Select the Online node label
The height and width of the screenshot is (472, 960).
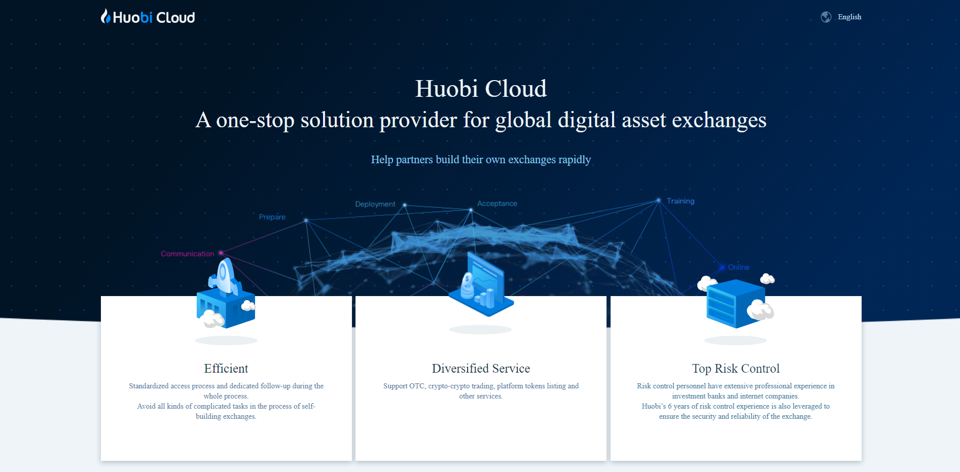coord(738,267)
